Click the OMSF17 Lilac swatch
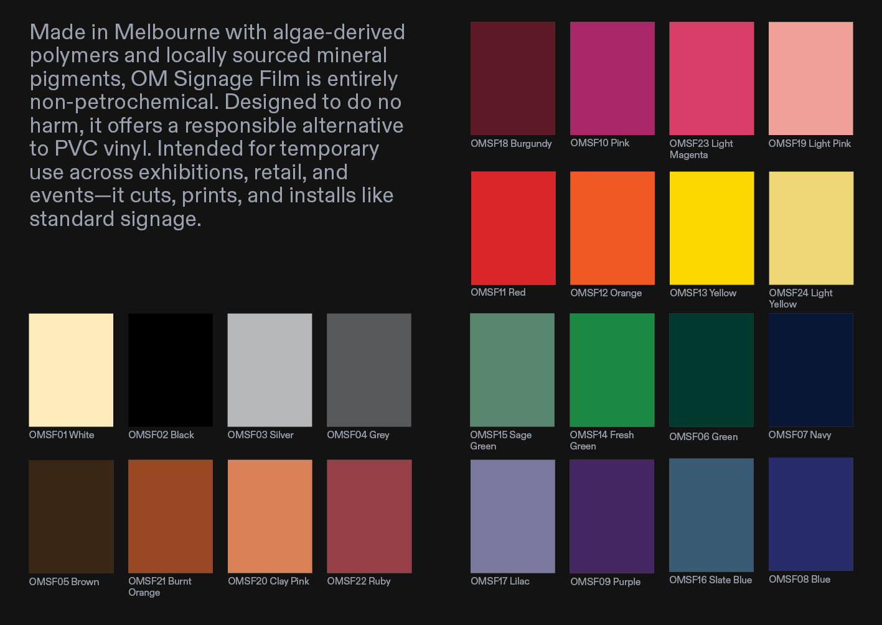The image size is (882, 625). point(512,516)
